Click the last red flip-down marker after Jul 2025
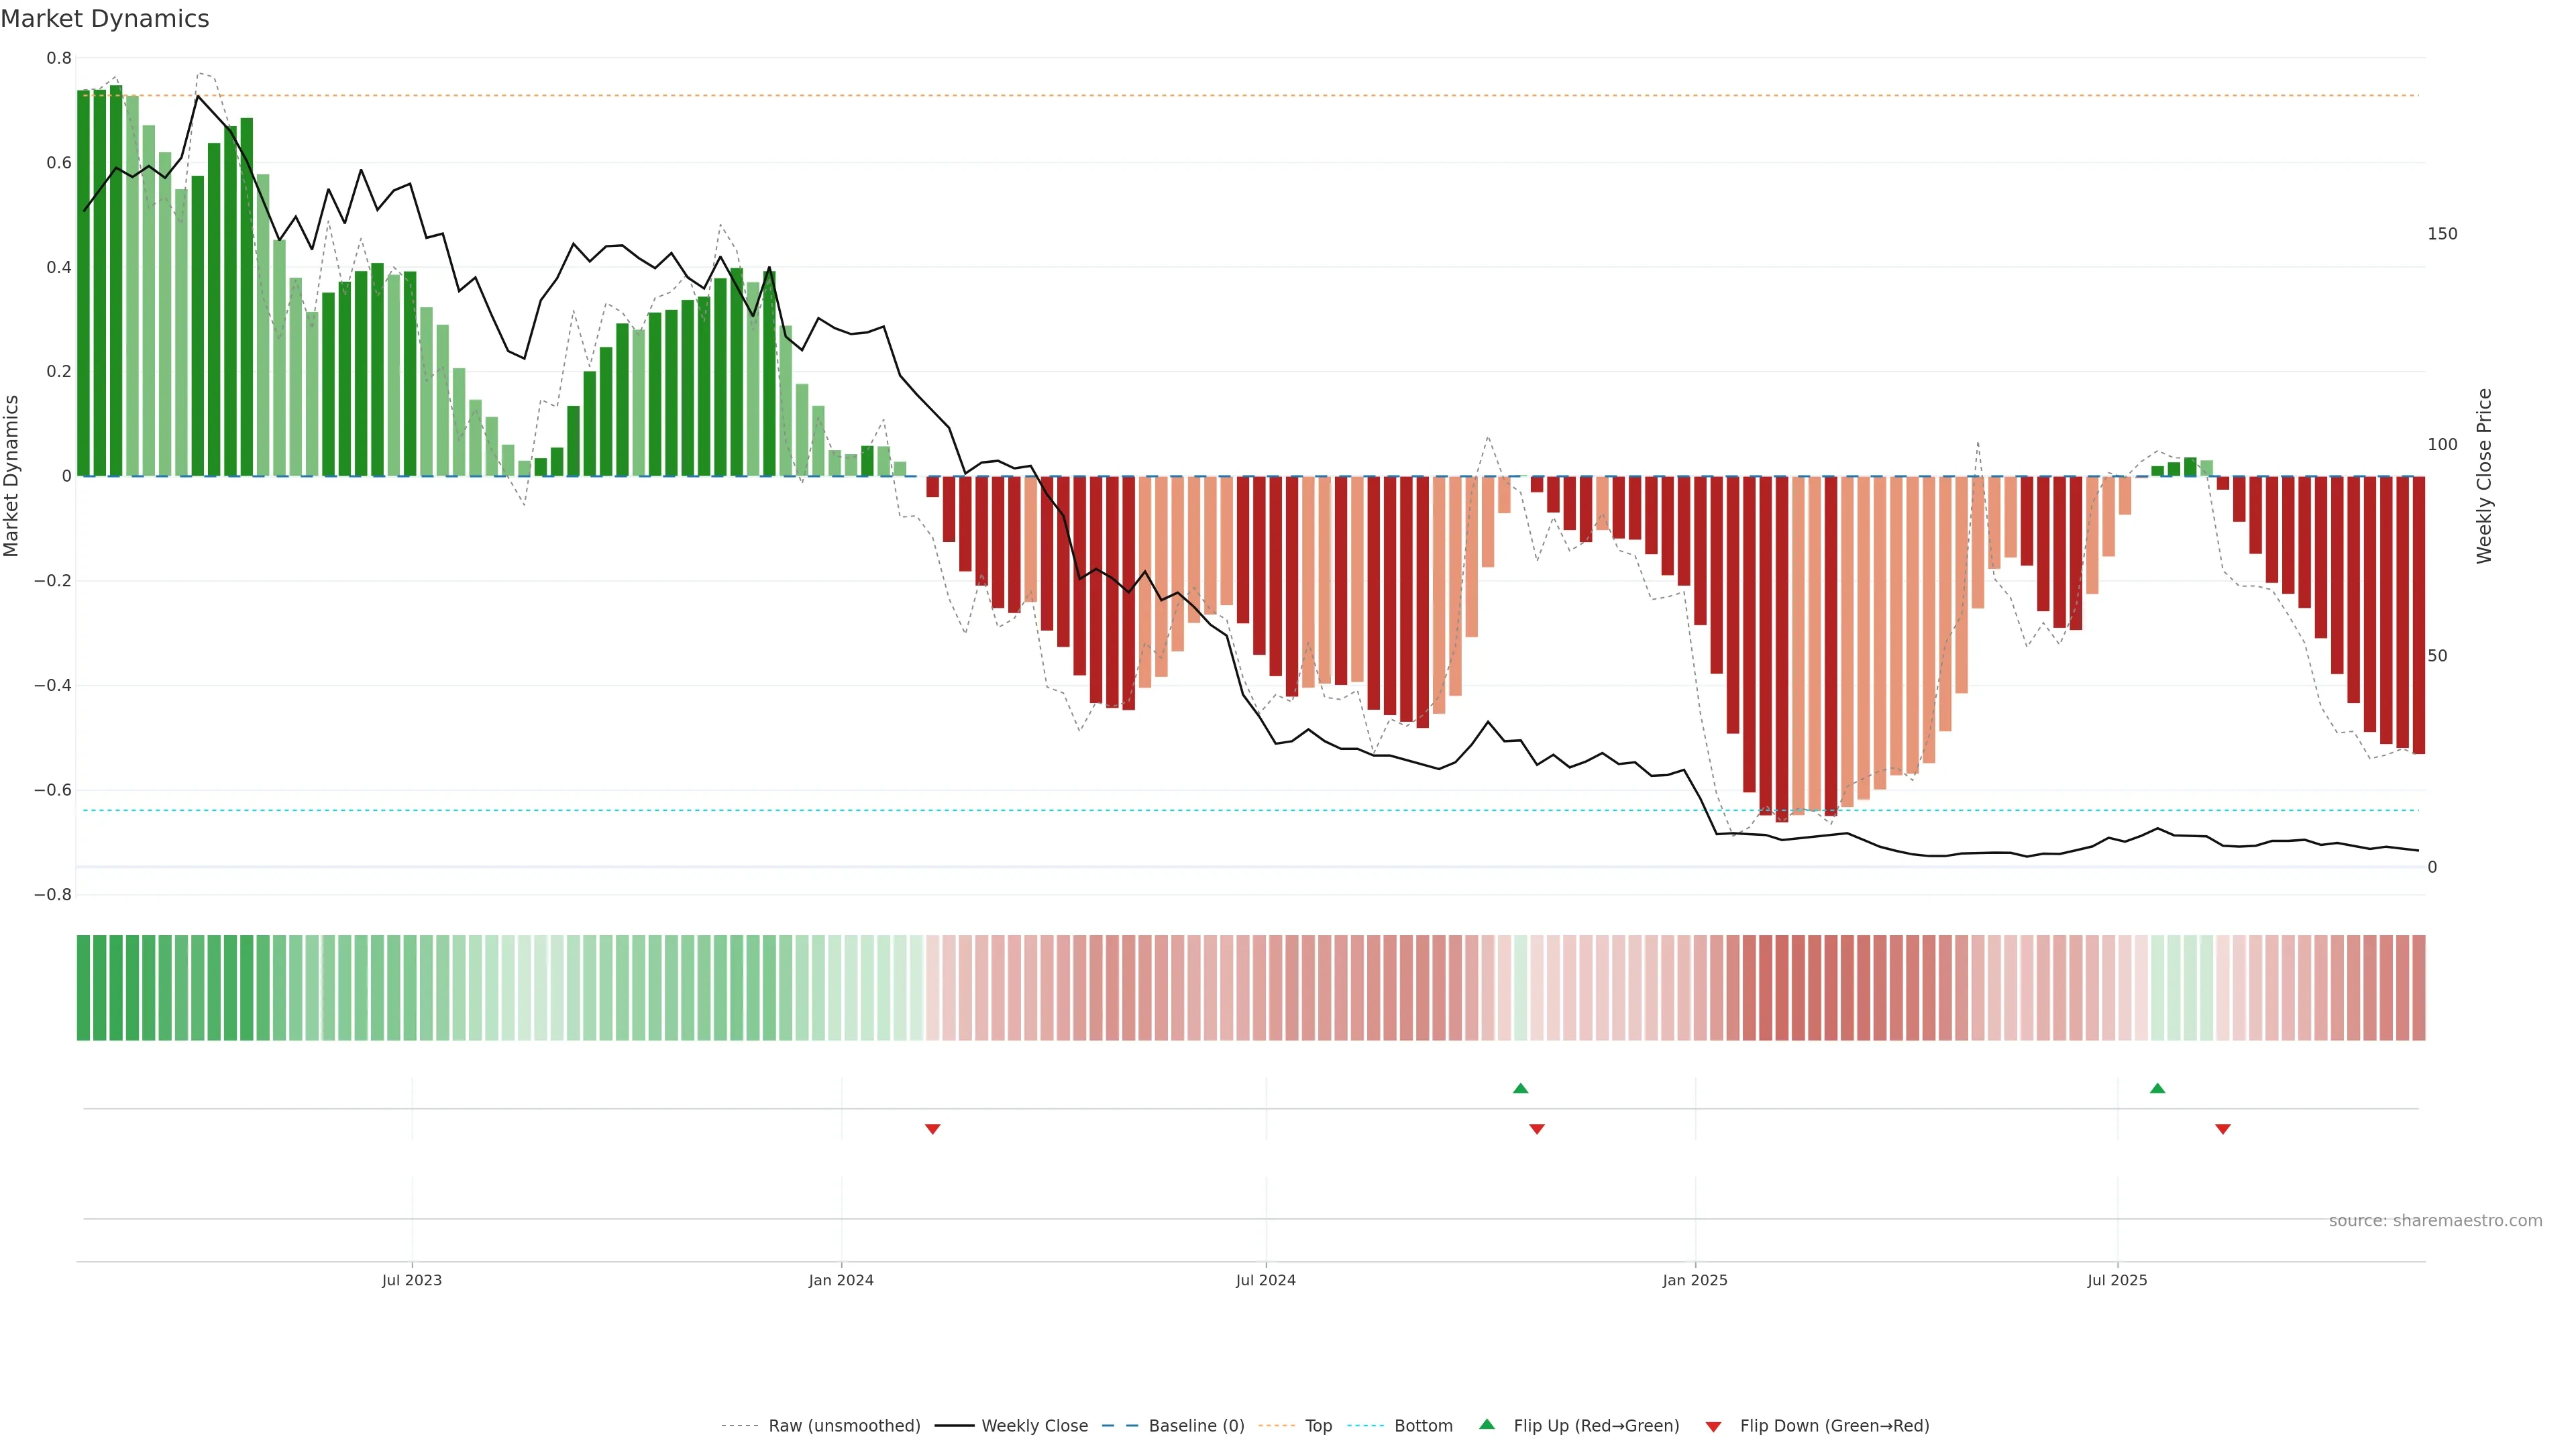 (x=2223, y=1129)
